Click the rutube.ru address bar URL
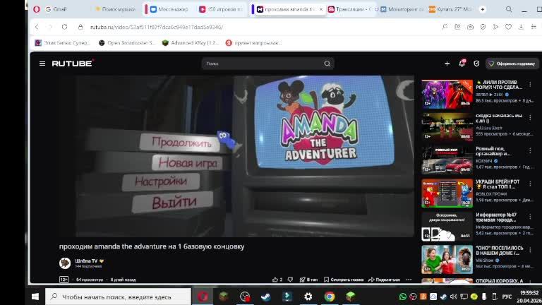The width and height of the screenshot is (542, 305). point(157,27)
